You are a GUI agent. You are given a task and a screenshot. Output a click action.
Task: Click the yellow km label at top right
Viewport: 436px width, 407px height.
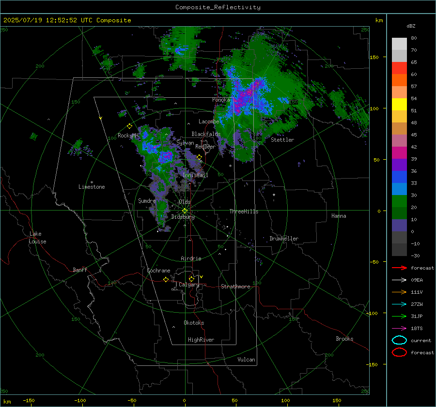(x=379, y=20)
